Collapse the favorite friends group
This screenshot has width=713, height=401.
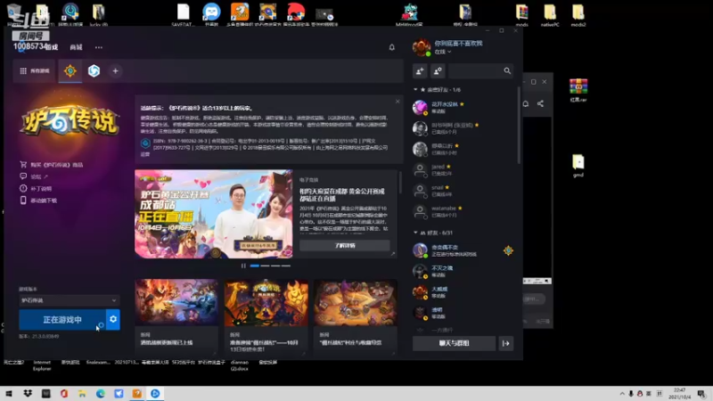click(x=415, y=90)
